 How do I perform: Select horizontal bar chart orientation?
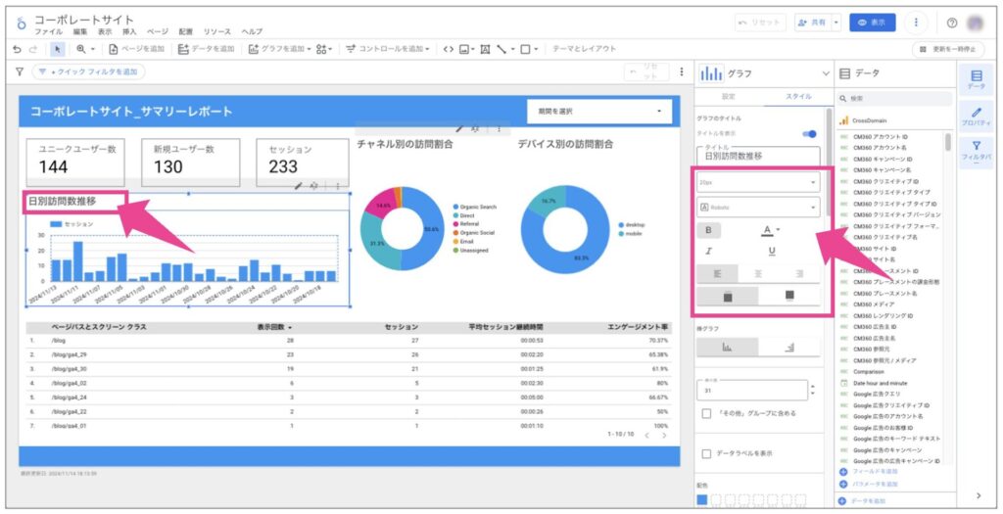click(x=789, y=348)
